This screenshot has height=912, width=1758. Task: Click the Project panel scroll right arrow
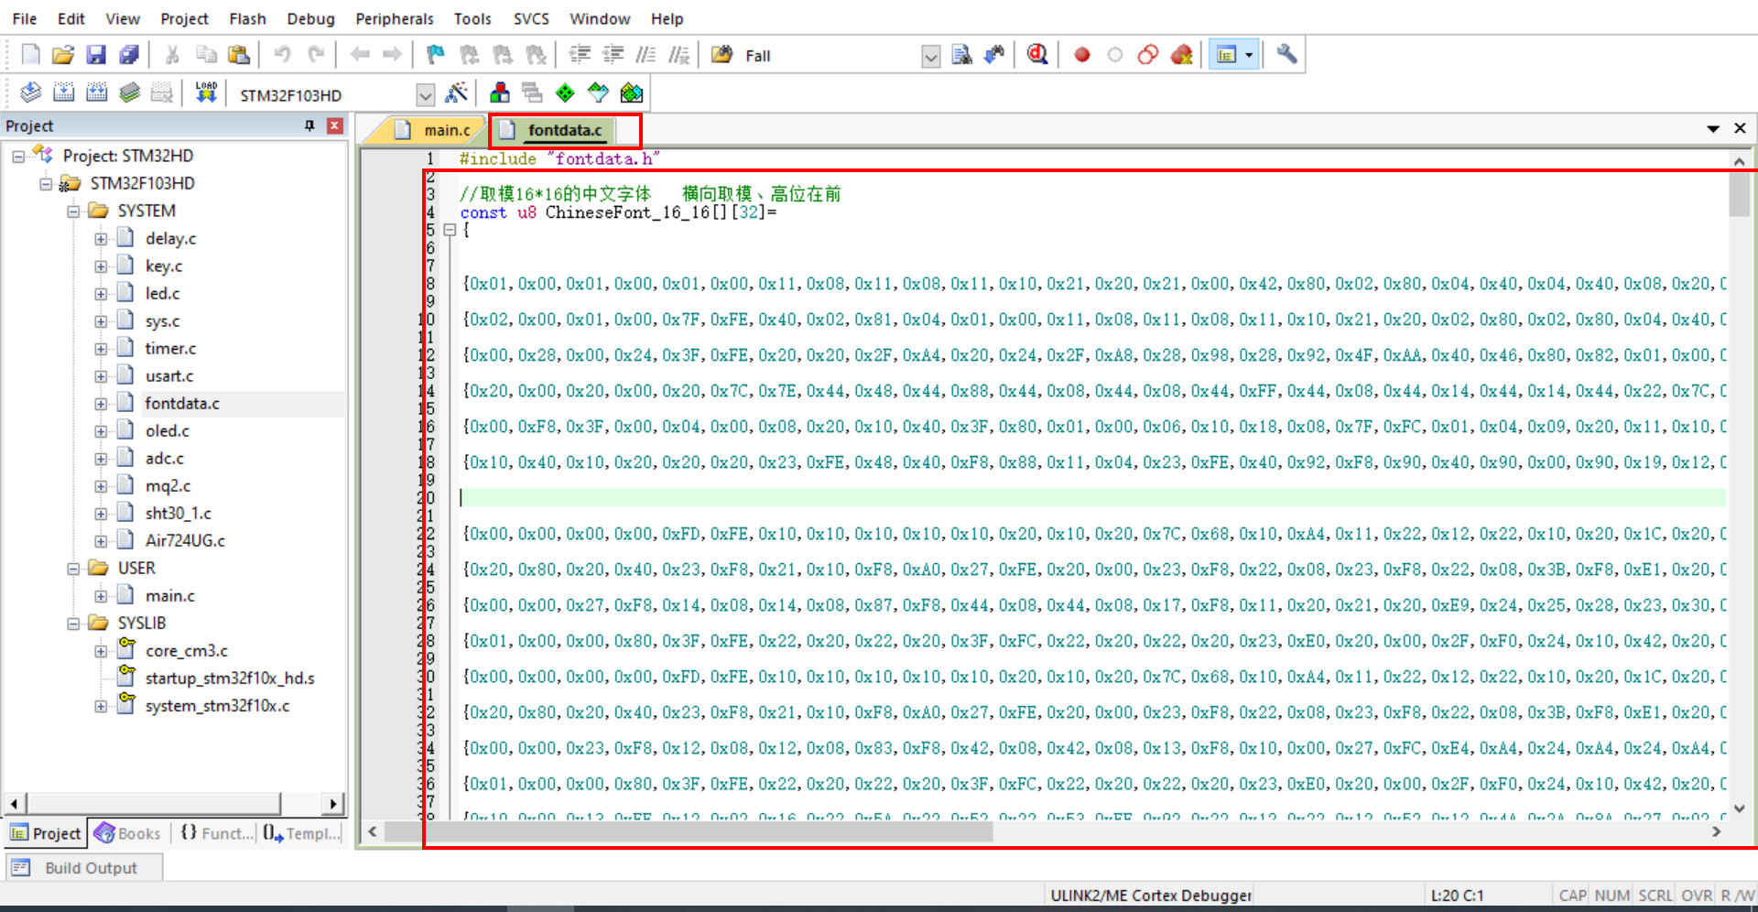[x=333, y=804]
